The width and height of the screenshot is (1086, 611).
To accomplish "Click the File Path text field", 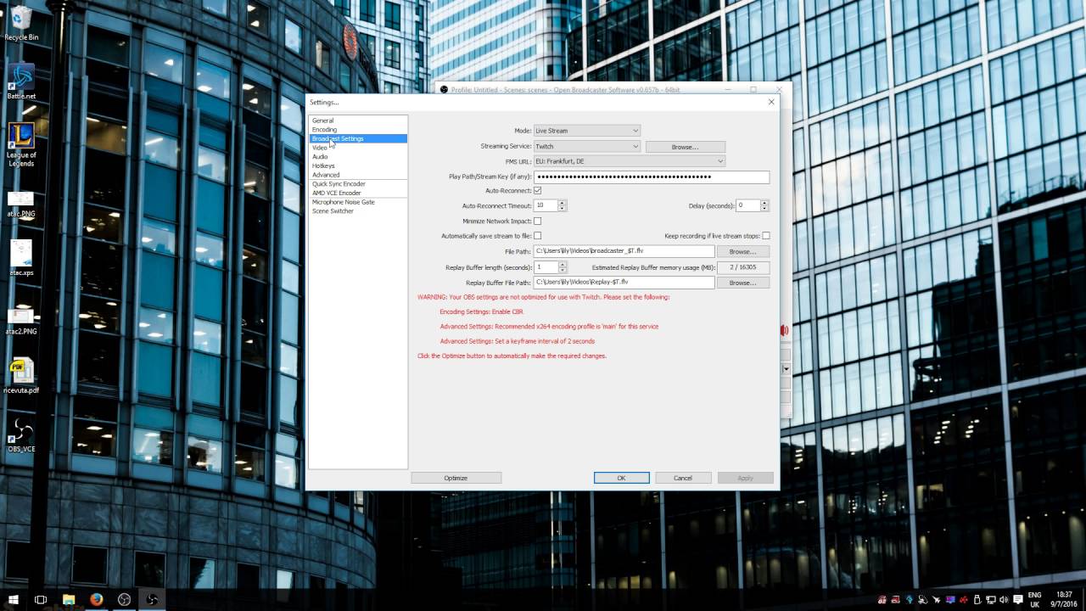I will (x=624, y=251).
